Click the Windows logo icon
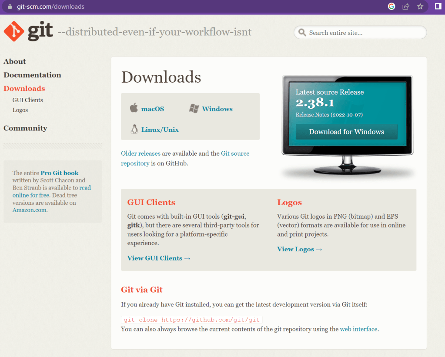The height and width of the screenshot is (357, 445). [194, 109]
